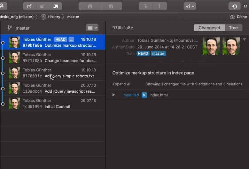249x169 pixels.
Task: Click the Quick Actions magic wand icon
Action: click(x=2, y=6)
